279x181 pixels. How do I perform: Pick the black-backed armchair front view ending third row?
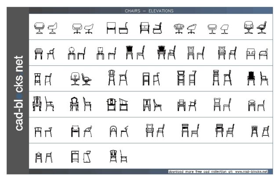pos(251,78)
